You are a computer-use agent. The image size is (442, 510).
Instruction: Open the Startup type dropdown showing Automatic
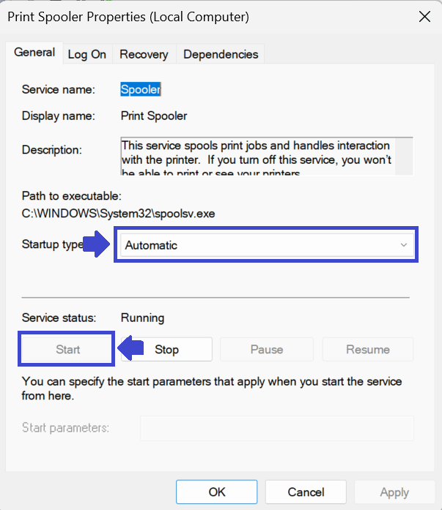click(265, 245)
